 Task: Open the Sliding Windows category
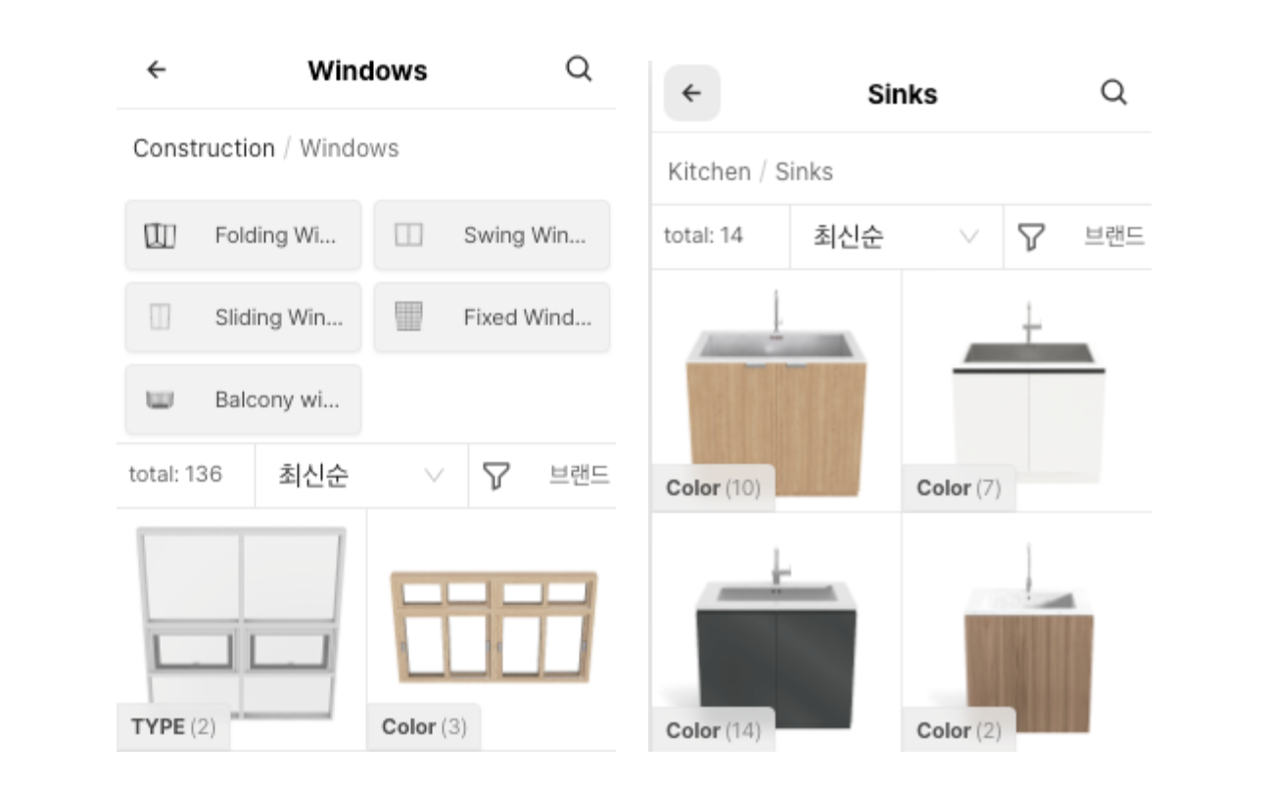coord(243,317)
